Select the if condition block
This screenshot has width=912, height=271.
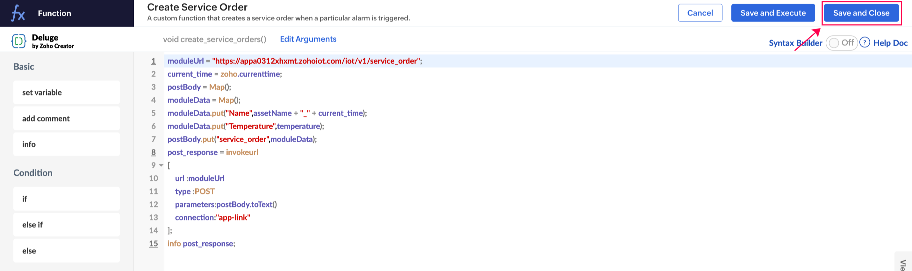(x=67, y=198)
